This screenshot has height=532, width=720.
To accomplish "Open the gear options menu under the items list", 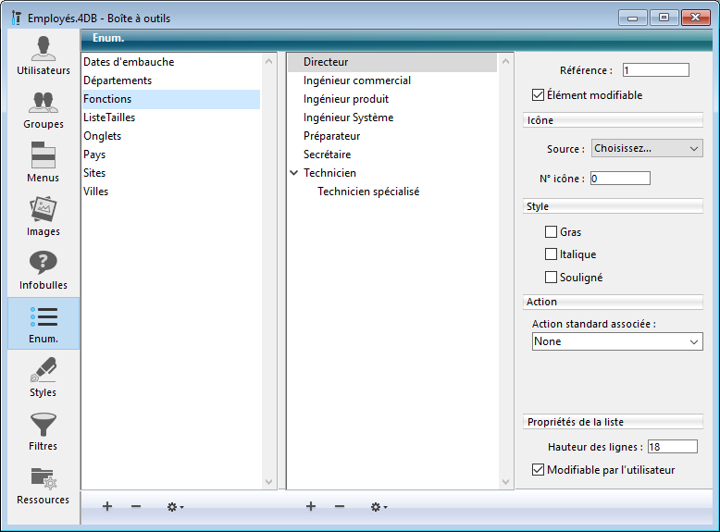I will (x=379, y=507).
